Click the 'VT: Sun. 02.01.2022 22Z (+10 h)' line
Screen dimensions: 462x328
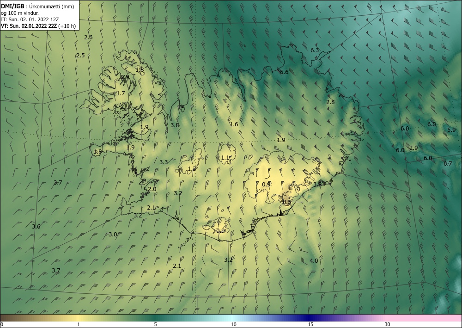coord(38,26)
